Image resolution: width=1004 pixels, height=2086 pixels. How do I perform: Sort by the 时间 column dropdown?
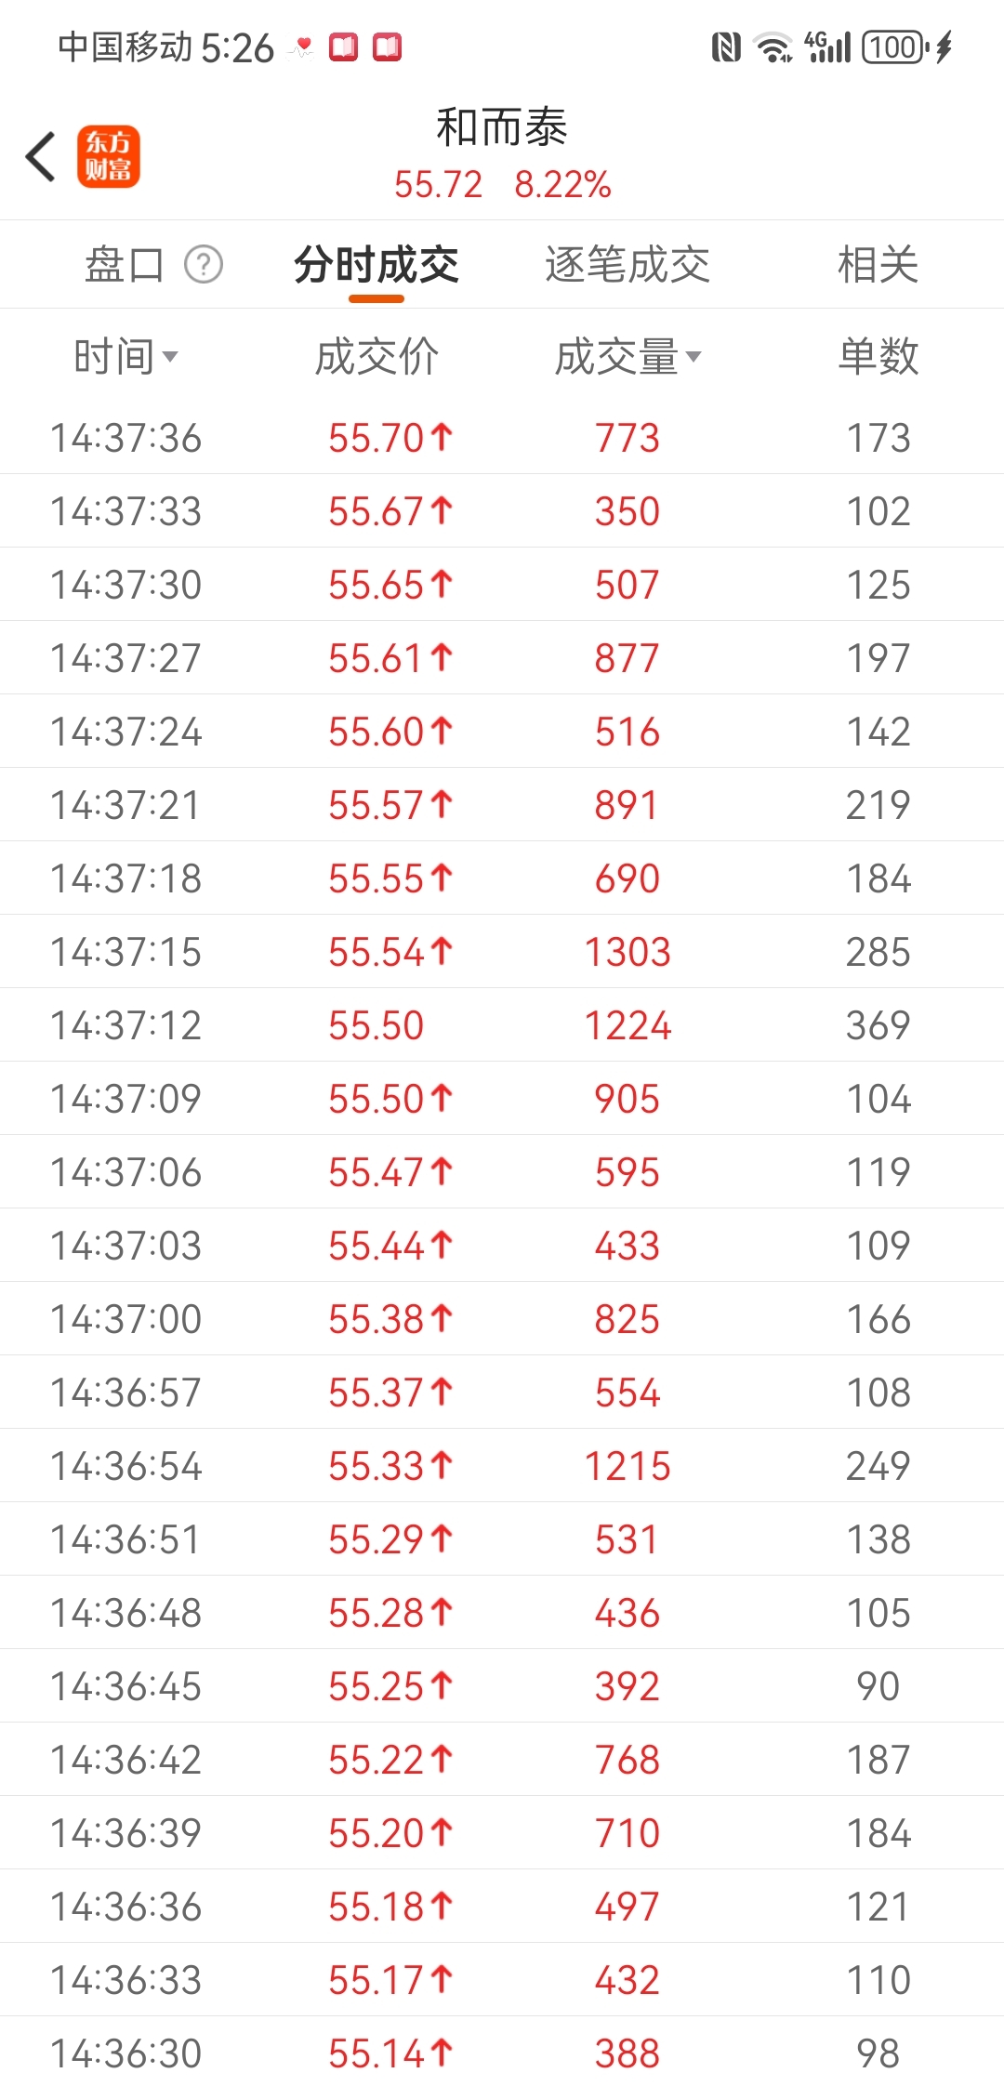pyautogui.click(x=125, y=356)
